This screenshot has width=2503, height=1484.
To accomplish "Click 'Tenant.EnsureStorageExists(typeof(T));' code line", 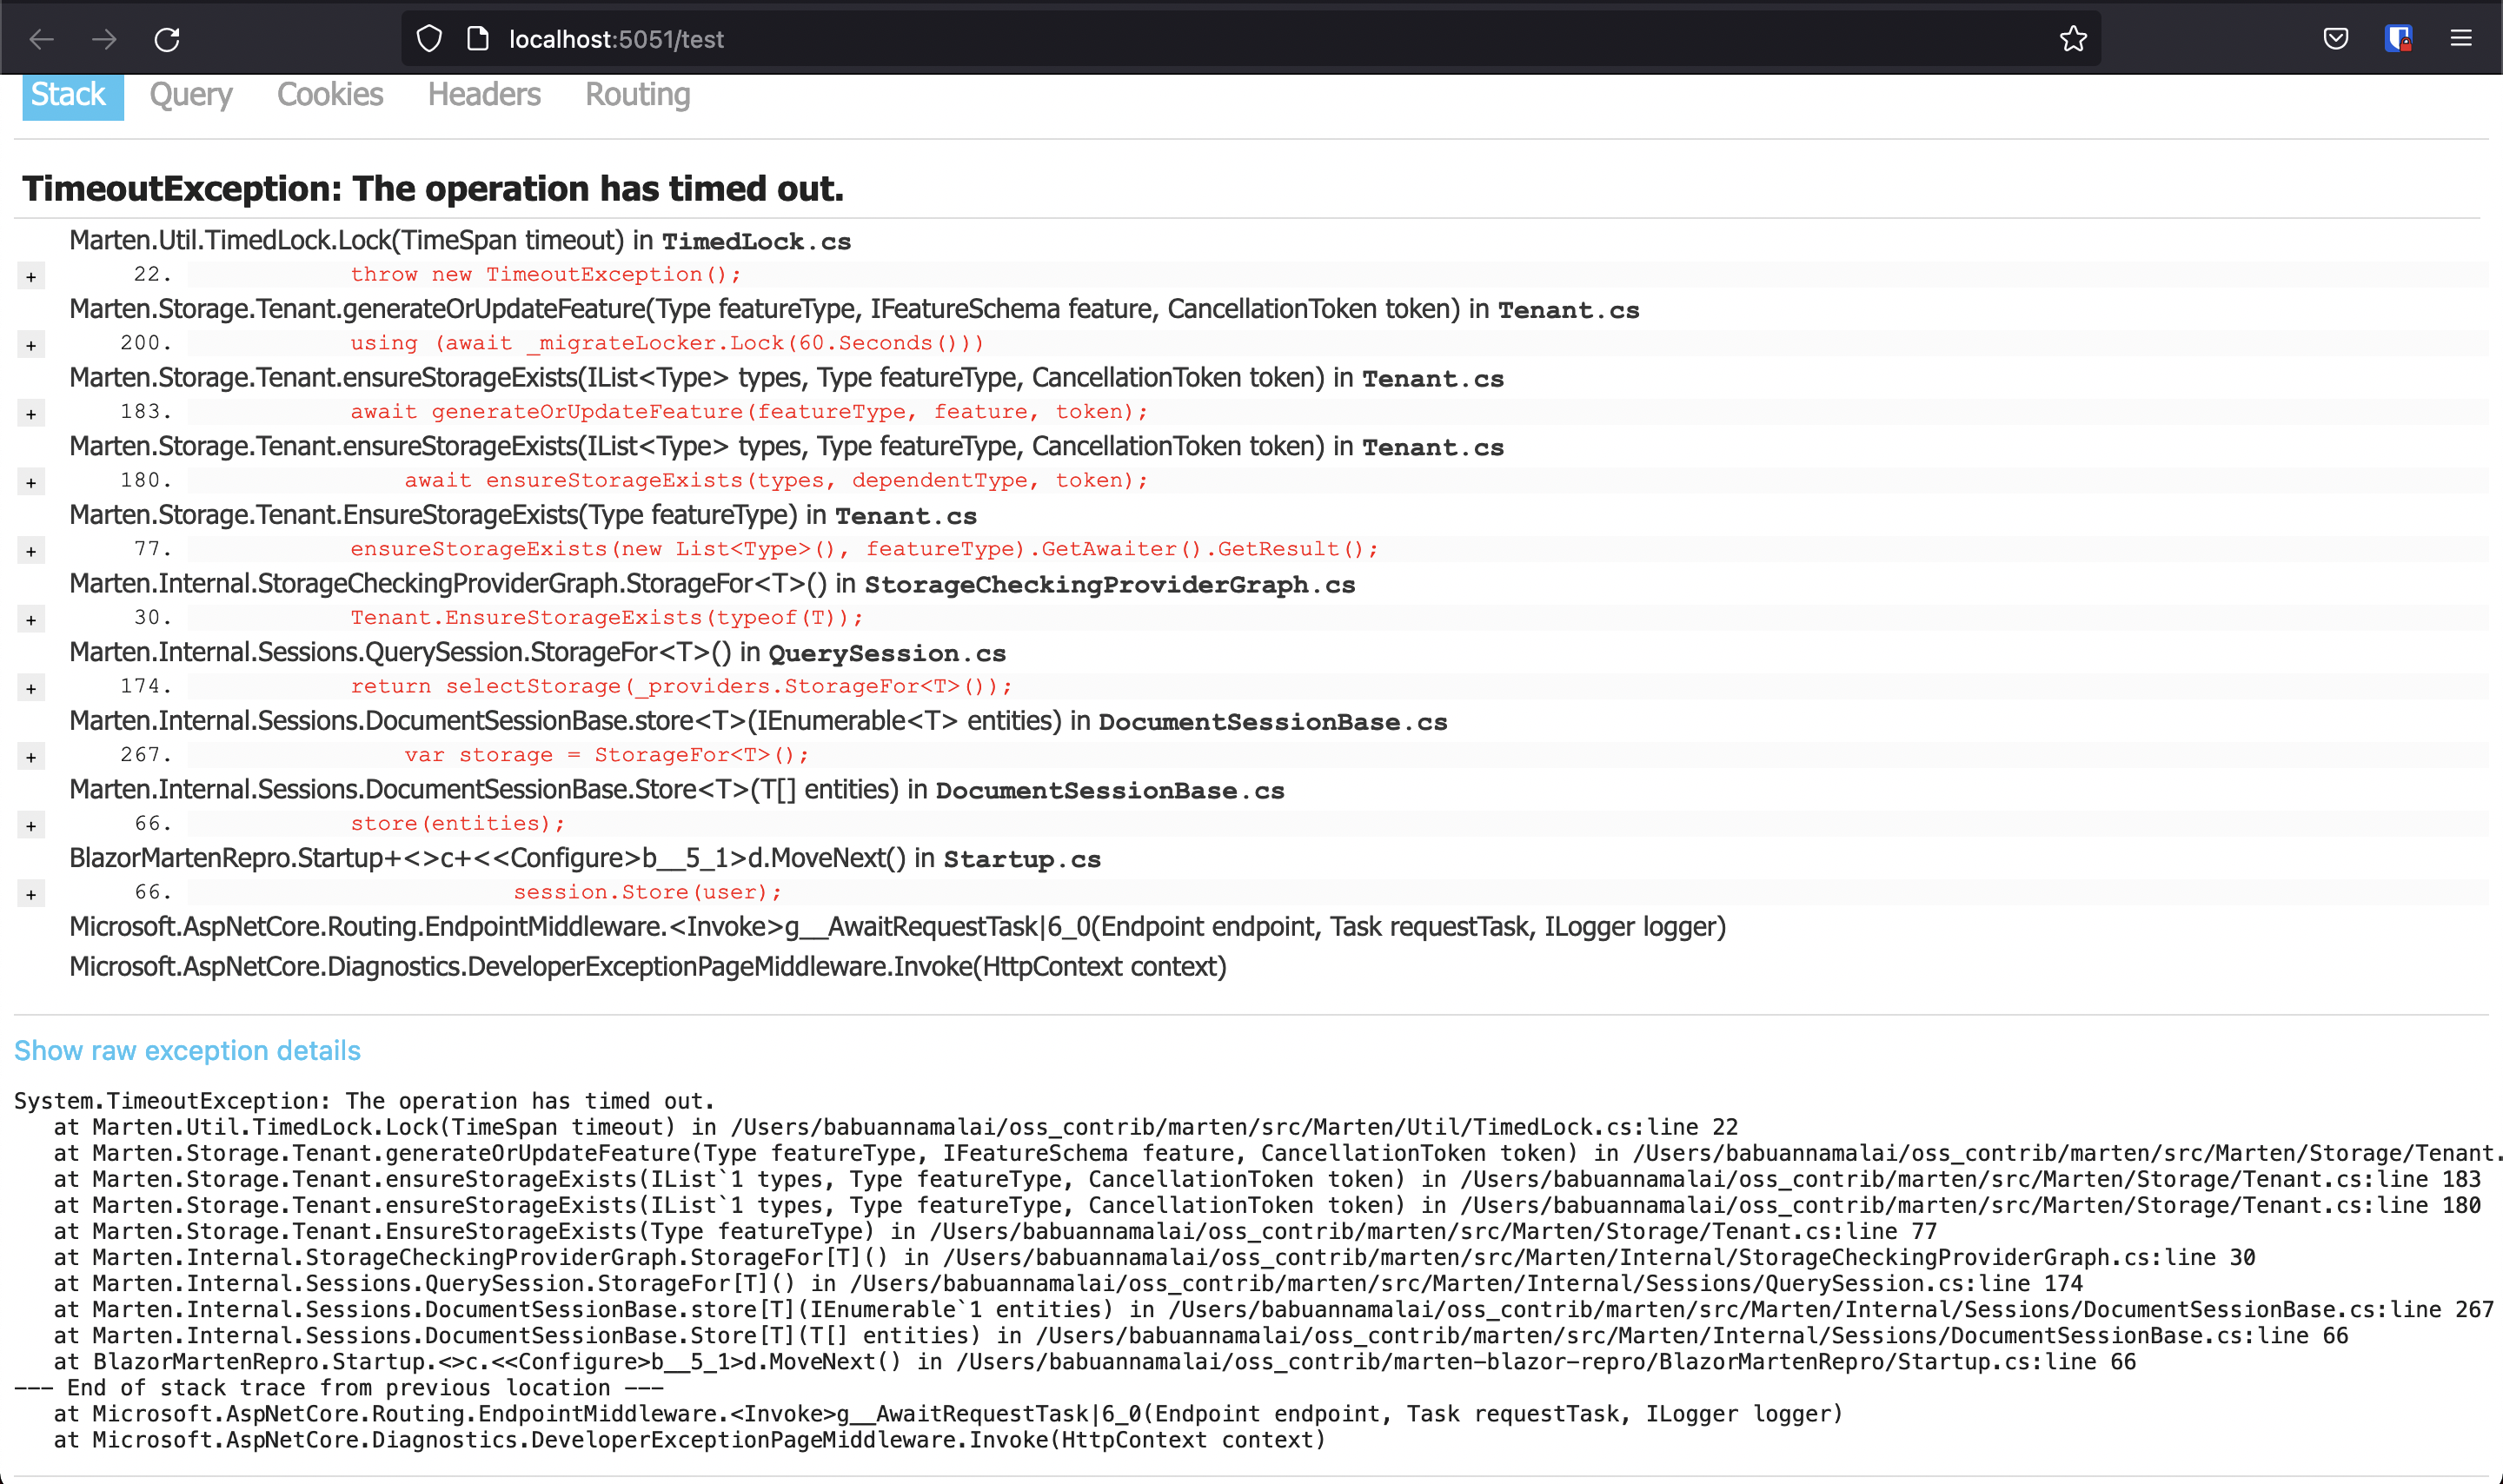I will [606, 618].
